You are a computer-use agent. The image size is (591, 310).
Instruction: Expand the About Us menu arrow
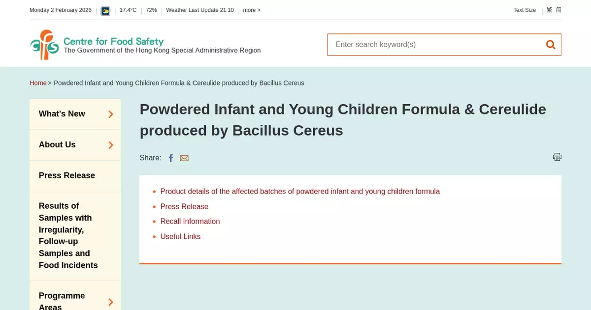pos(111,145)
